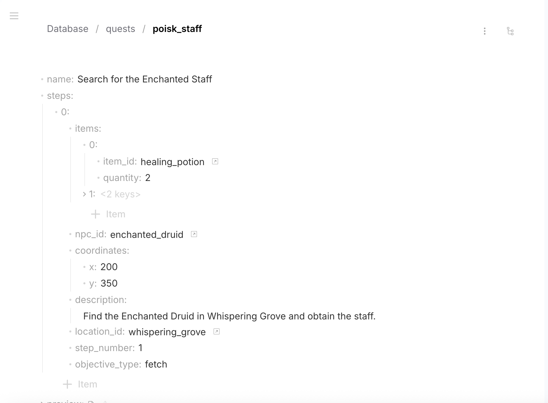Screen dimensions: 548x403
Task: Navigate to Database via breadcrumb
Action: coord(67,29)
